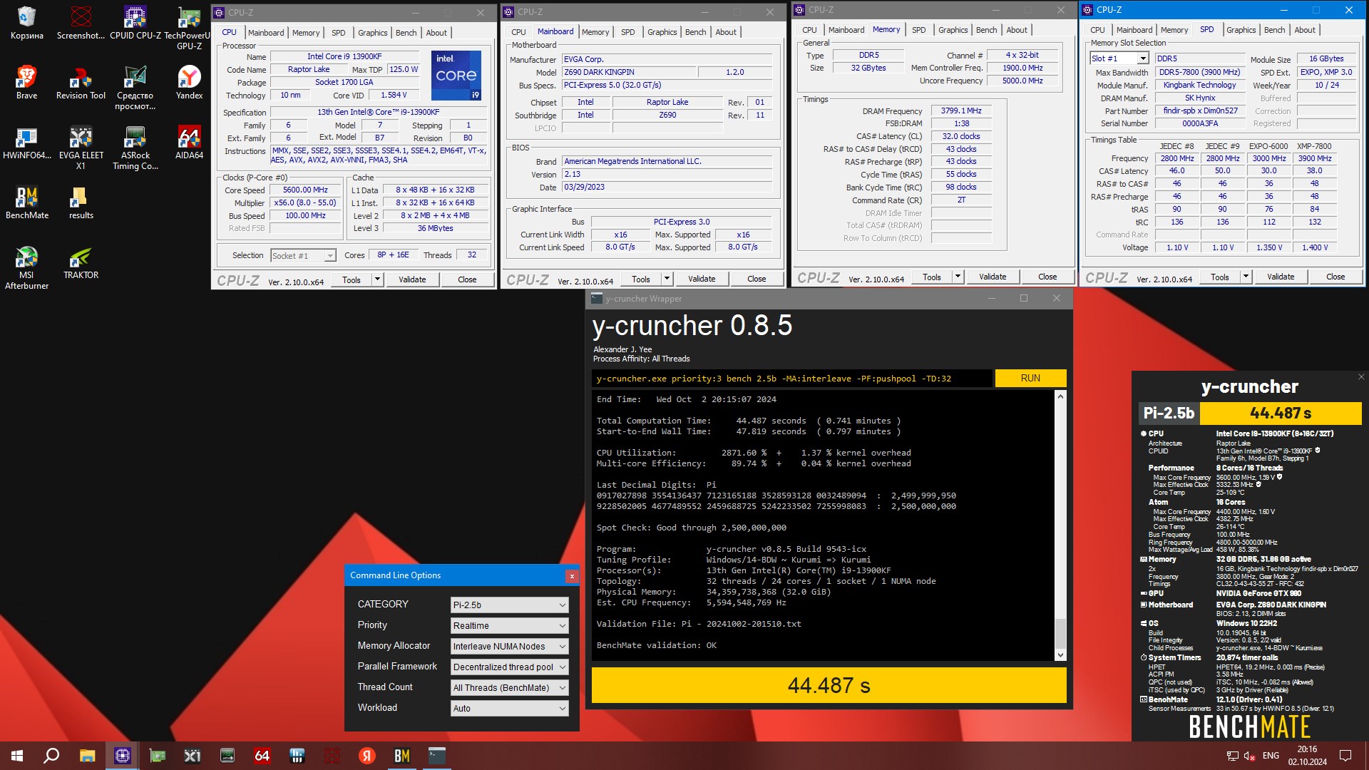Open Tools dropdown arrow in Mainboard CPU-Z window
The width and height of the screenshot is (1369, 770).
(x=667, y=279)
